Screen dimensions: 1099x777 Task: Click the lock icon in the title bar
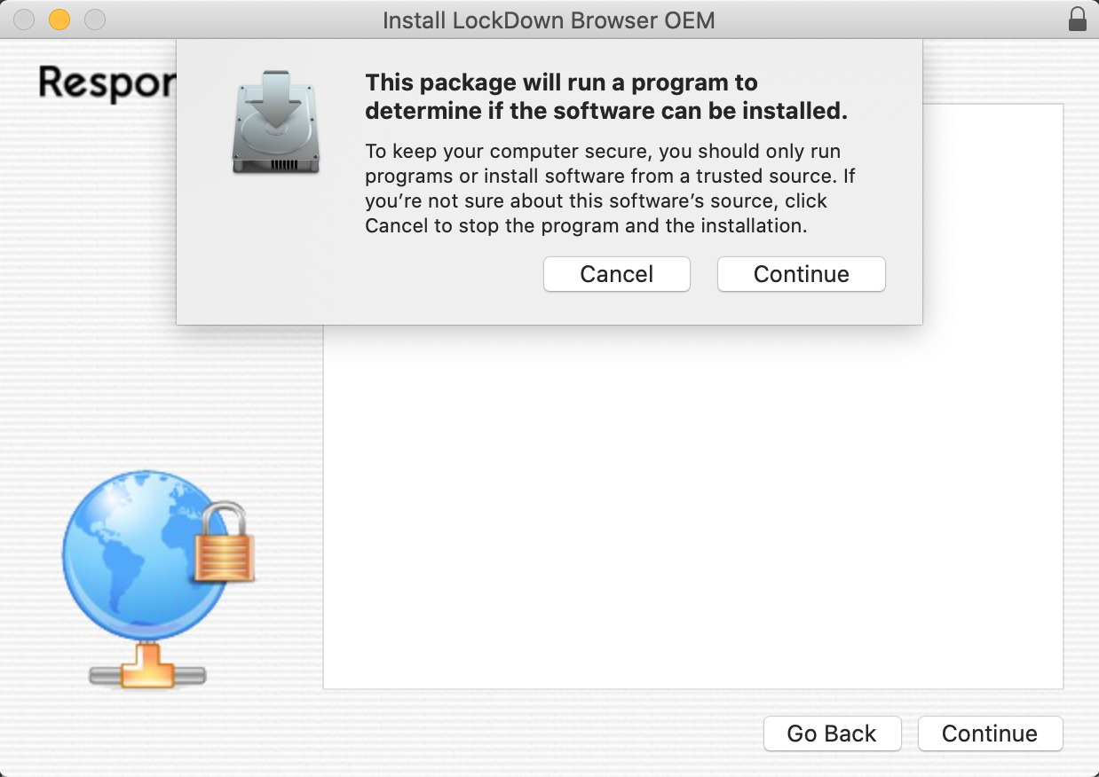click(x=1077, y=19)
